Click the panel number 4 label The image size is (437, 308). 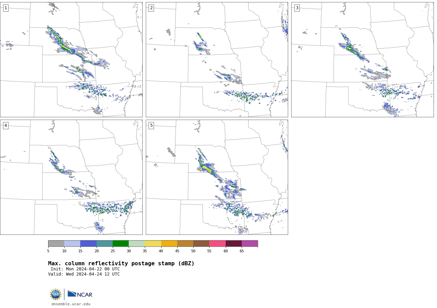point(5,125)
